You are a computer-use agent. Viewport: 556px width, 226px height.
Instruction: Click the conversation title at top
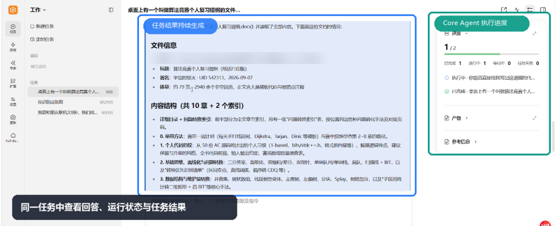[184, 10]
